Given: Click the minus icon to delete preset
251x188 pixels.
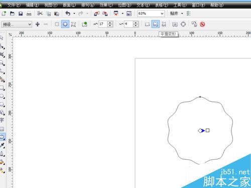Looking at the screenshot, I should coord(46,24).
